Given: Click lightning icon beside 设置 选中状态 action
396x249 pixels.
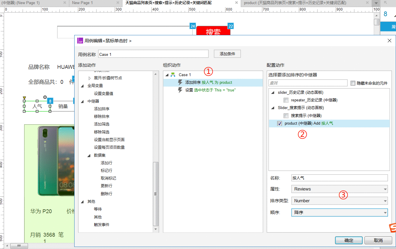Looking at the screenshot, I should [180, 90].
